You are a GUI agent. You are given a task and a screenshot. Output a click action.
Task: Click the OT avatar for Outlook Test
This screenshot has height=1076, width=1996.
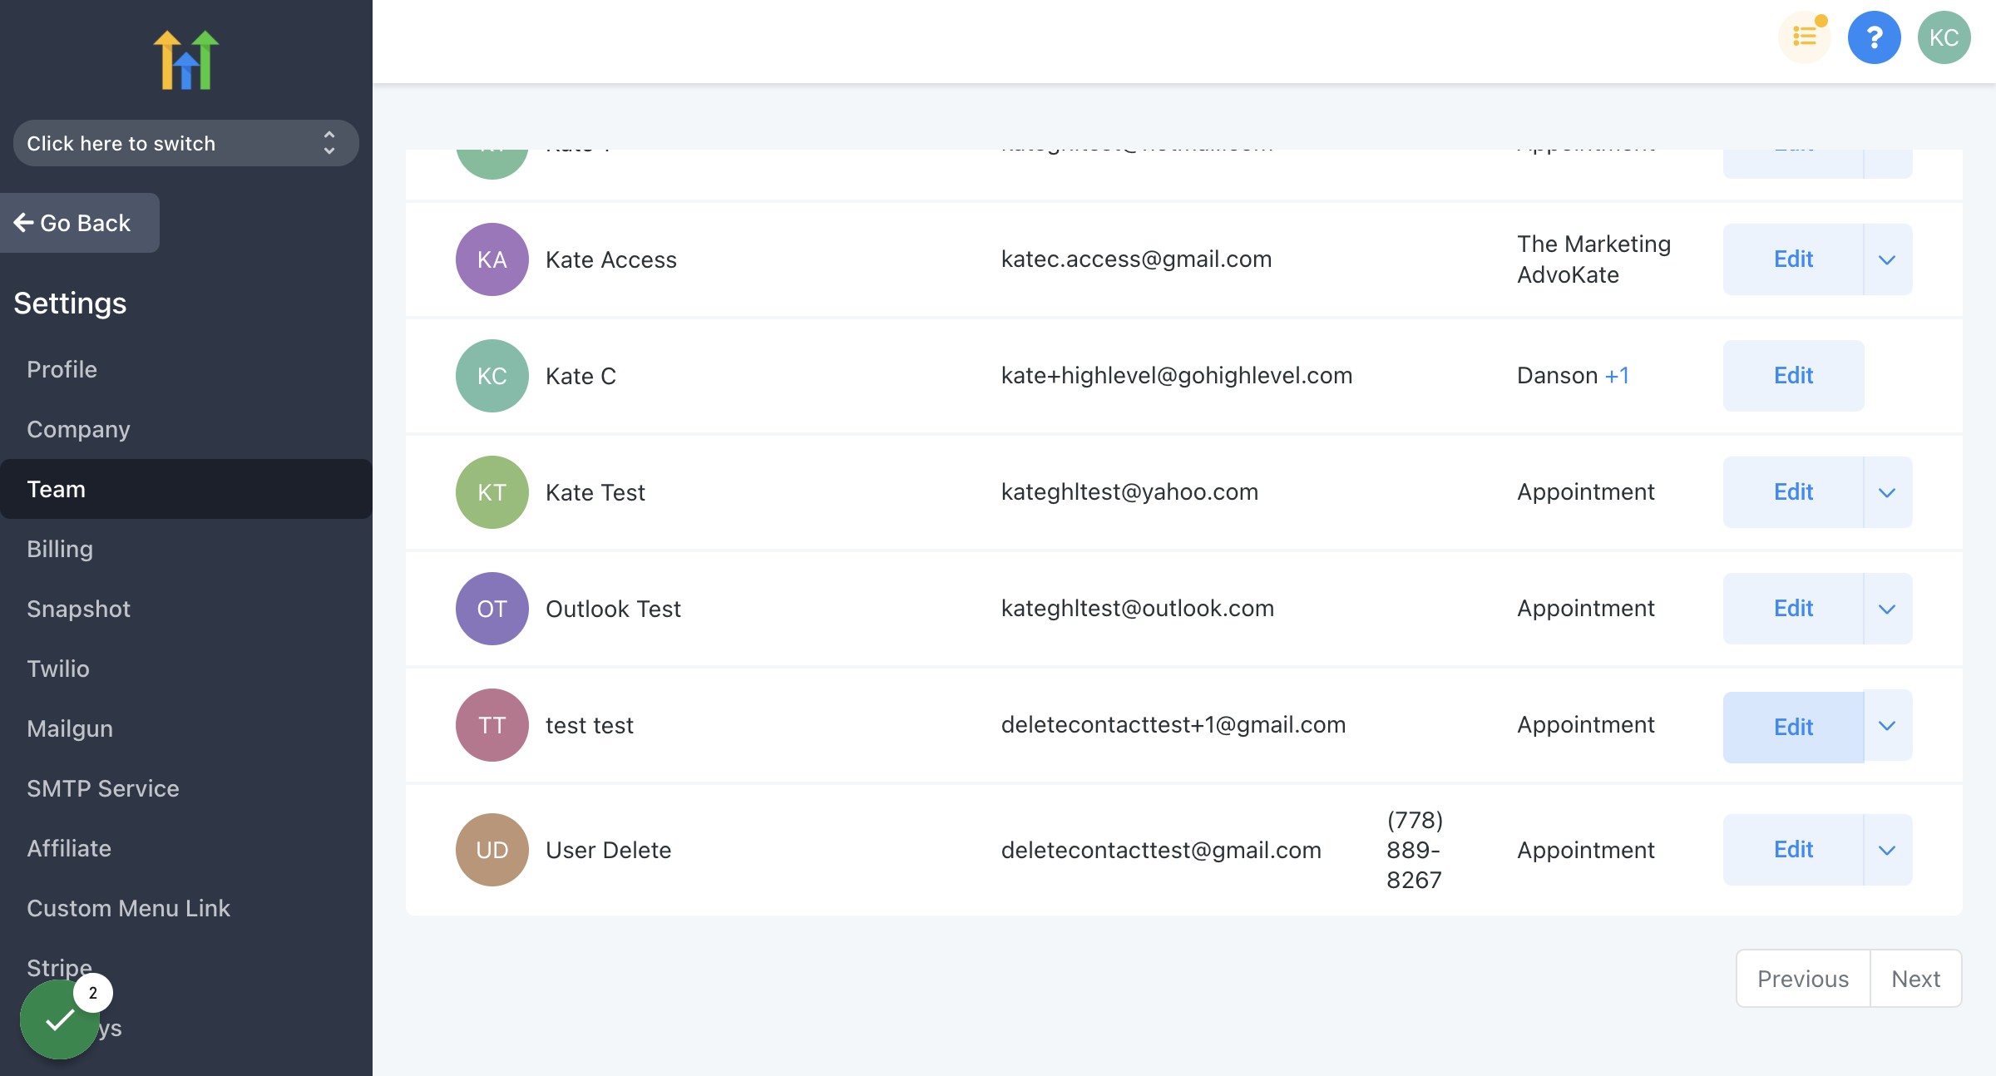[x=492, y=609]
